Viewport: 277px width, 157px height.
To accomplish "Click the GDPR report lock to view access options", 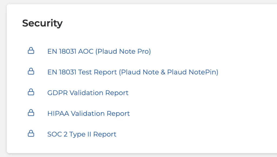I will (31, 92).
